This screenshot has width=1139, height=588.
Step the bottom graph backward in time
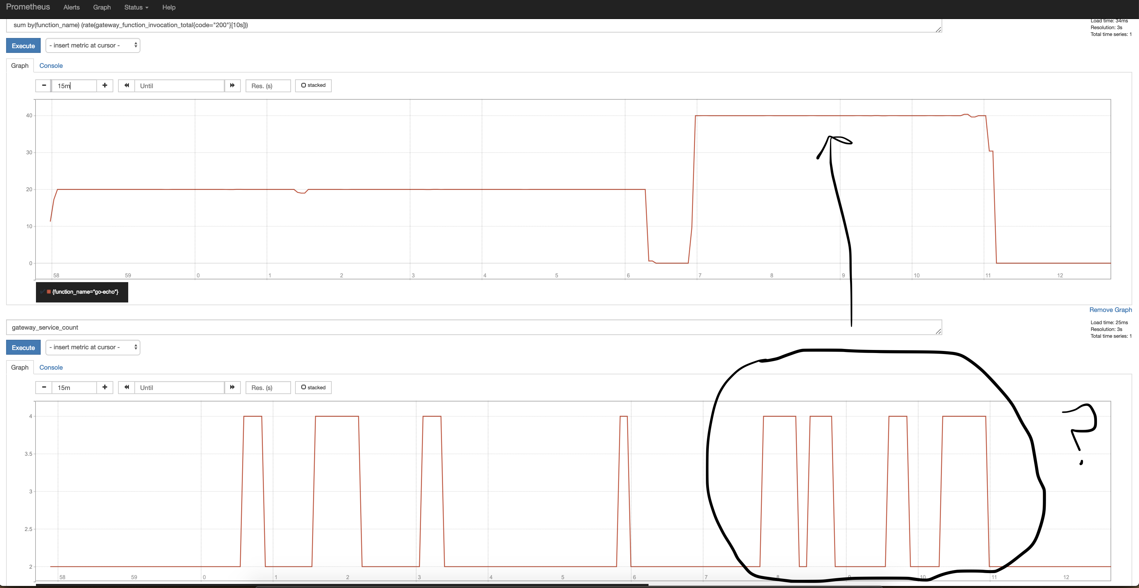coord(127,387)
